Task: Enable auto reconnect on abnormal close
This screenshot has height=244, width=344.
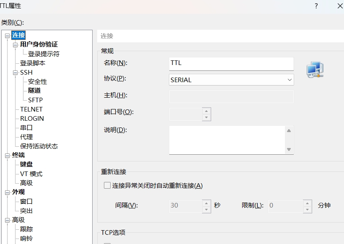Action: point(107,185)
